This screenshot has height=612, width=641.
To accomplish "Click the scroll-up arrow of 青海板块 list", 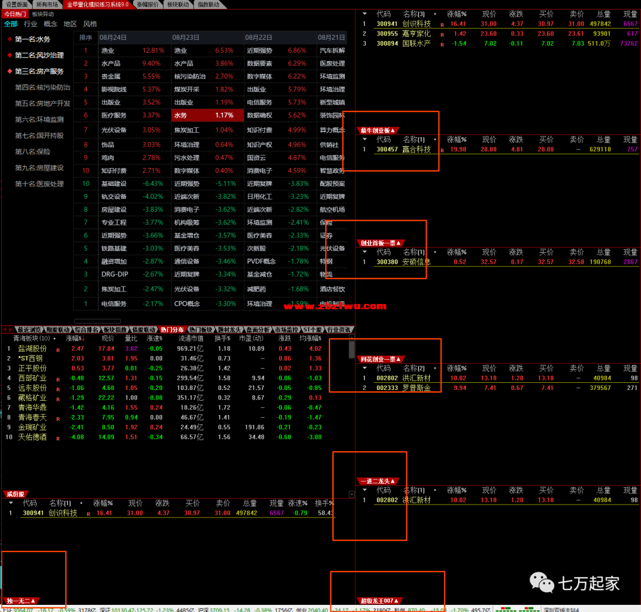I will pyautogui.click(x=351, y=337).
